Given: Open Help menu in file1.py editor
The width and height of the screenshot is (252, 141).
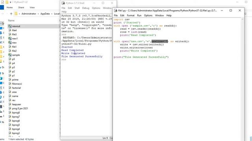Looking at the screenshot, I should point(169,16).
